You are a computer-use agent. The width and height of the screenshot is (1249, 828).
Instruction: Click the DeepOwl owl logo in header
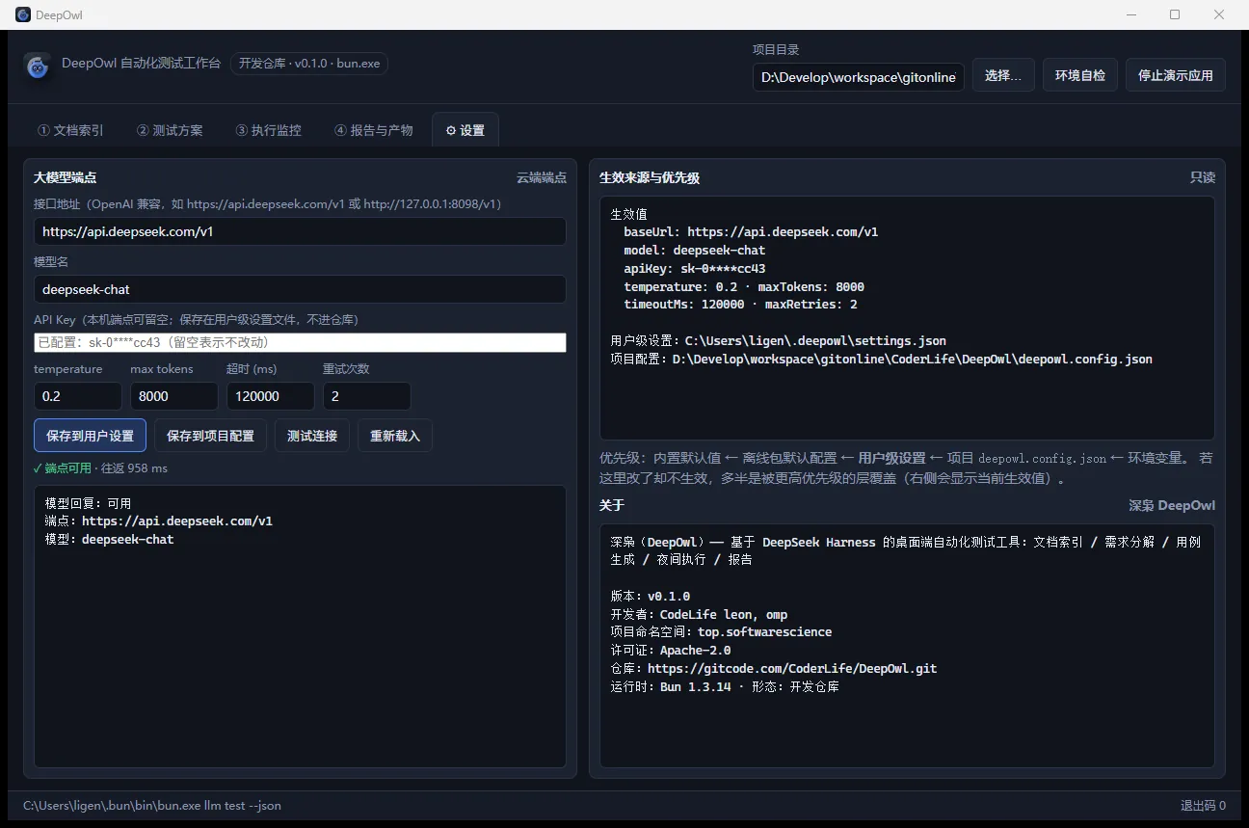38,66
